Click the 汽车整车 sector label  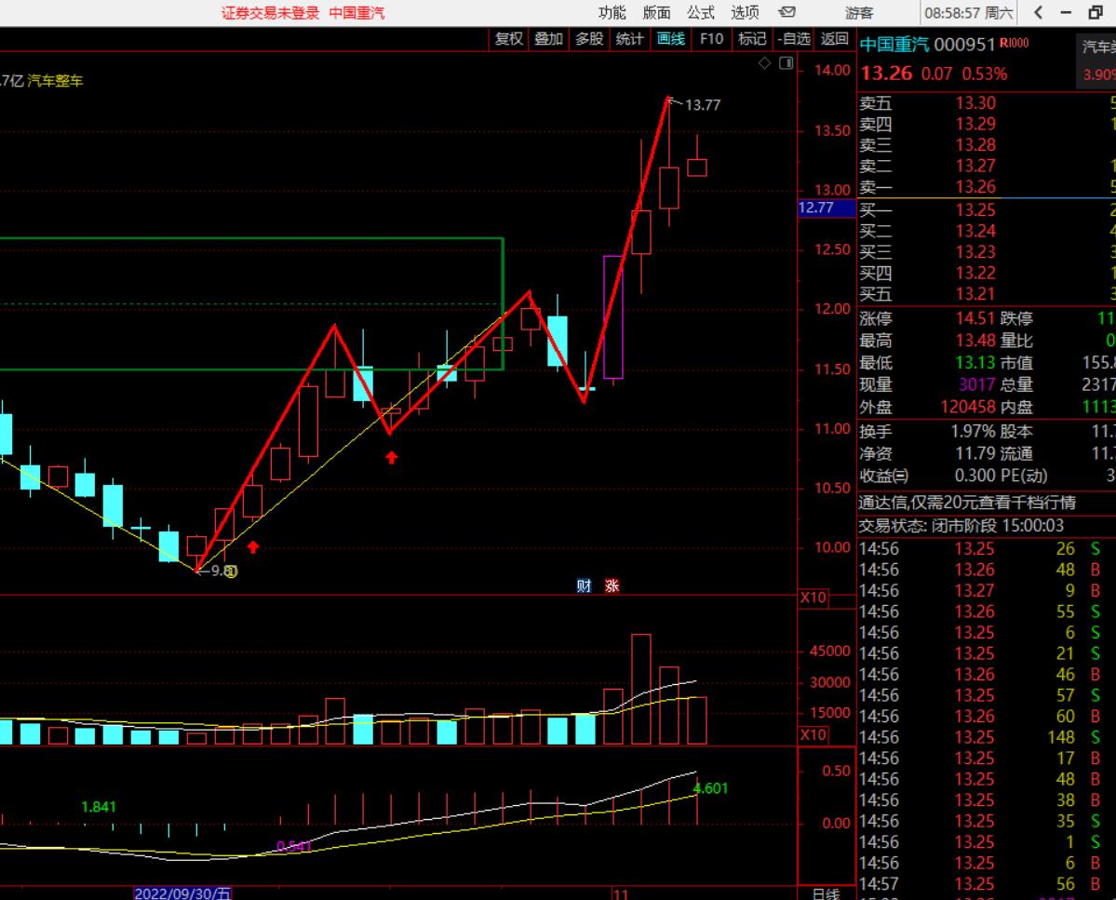[55, 81]
